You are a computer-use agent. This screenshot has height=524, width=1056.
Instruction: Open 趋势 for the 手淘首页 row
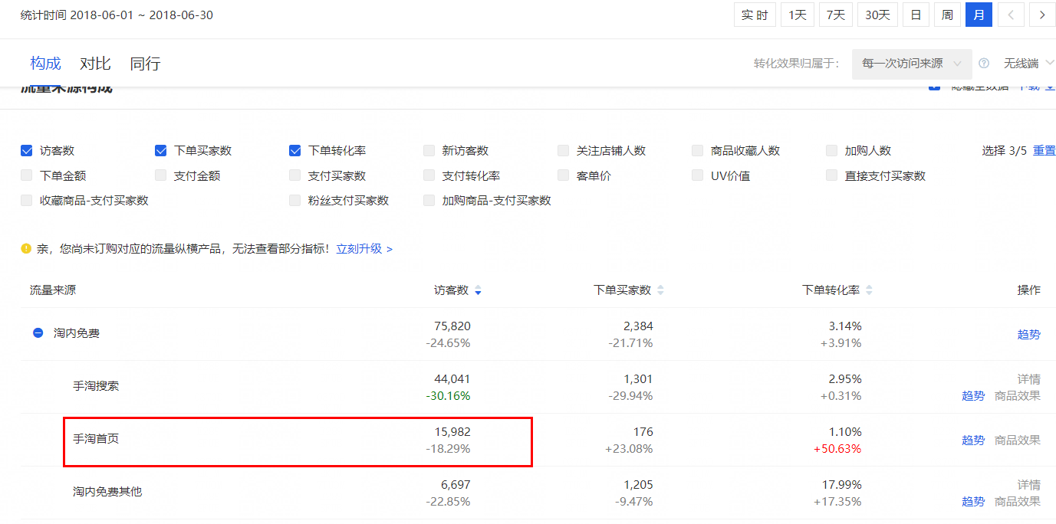click(972, 439)
